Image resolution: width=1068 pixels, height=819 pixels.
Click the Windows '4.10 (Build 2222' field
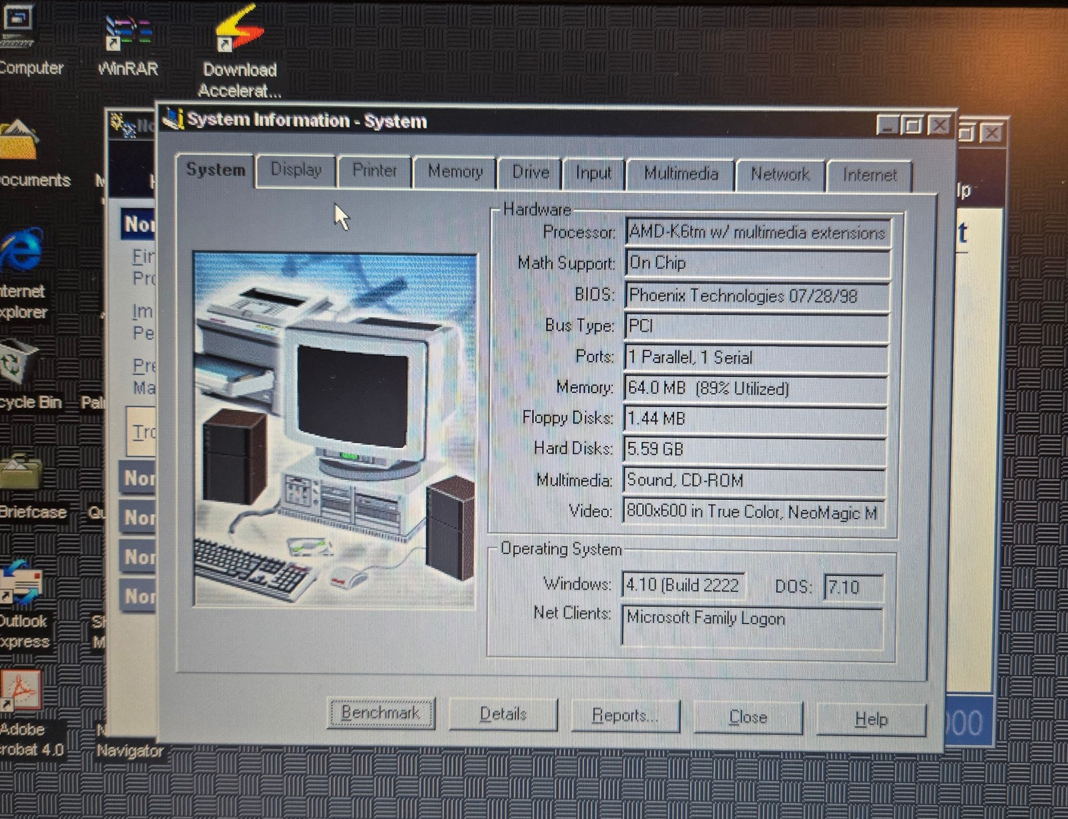[x=682, y=585]
